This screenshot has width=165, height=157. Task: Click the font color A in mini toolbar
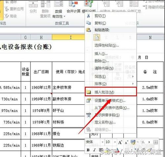point(117,150)
